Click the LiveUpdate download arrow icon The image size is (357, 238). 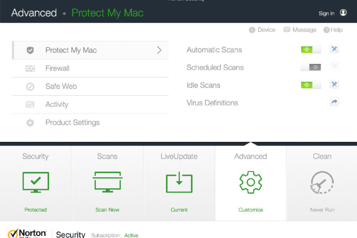click(x=179, y=182)
